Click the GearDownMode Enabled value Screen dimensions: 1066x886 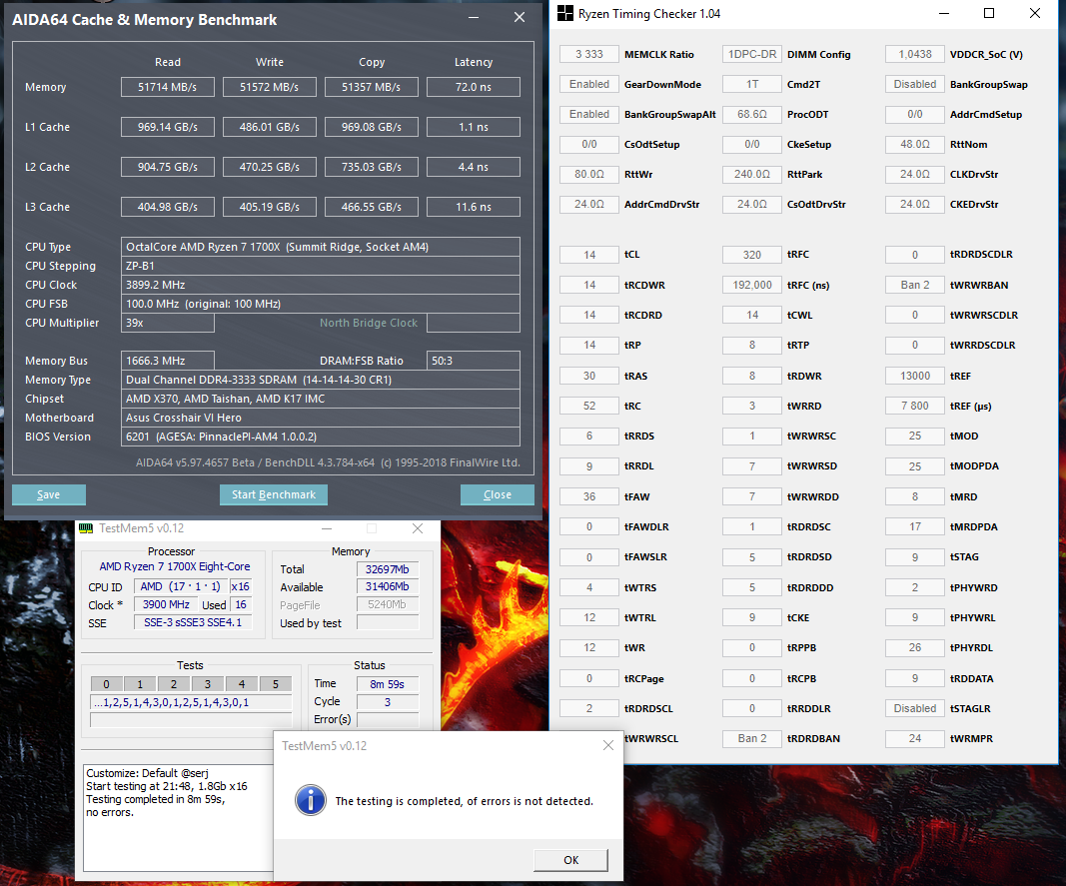pos(589,84)
